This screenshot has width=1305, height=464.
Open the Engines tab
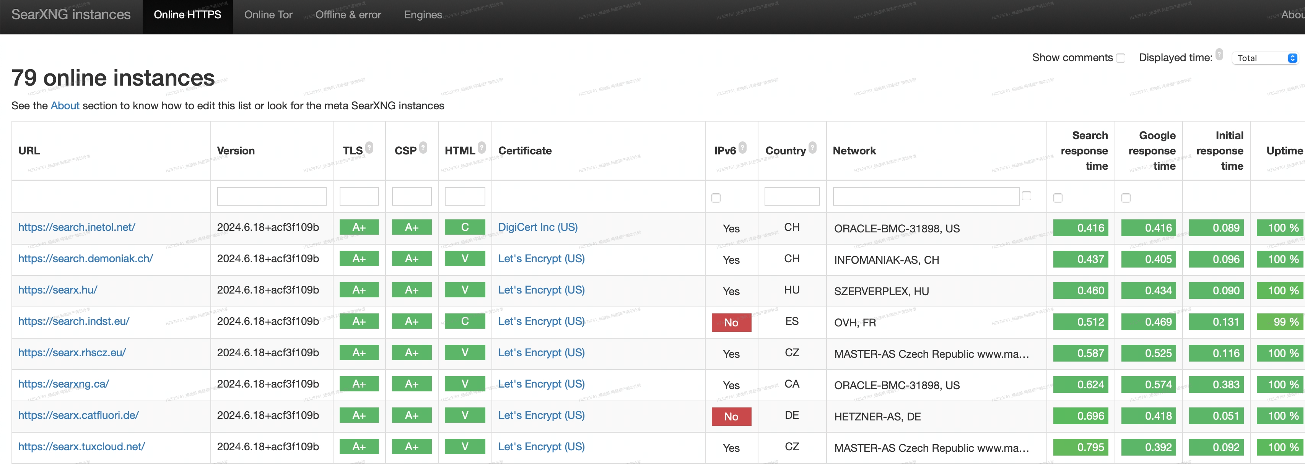click(423, 15)
